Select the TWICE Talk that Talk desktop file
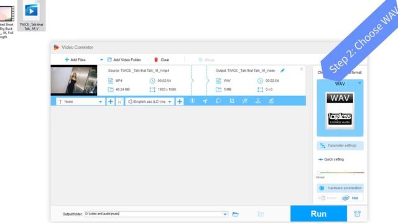The height and width of the screenshot is (223, 398). click(x=31, y=15)
